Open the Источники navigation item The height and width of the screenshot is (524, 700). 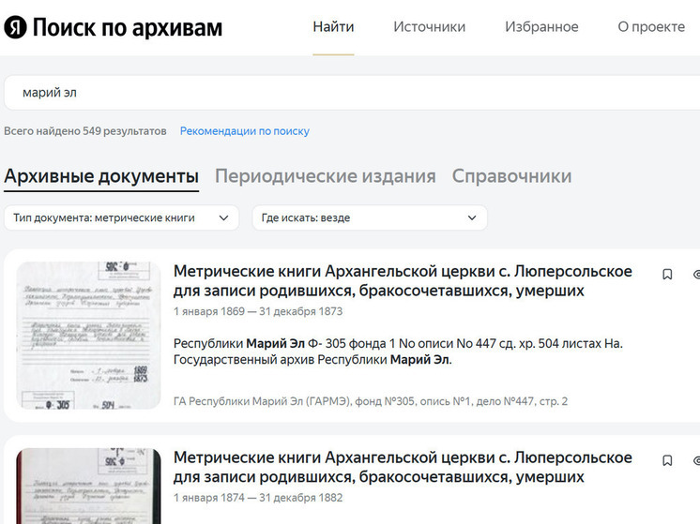point(429,27)
